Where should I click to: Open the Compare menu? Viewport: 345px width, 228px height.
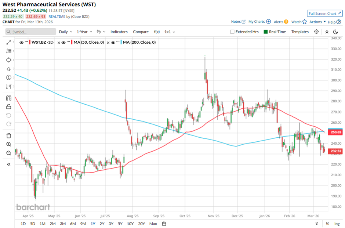pyautogui.click(x=141, y=32)
